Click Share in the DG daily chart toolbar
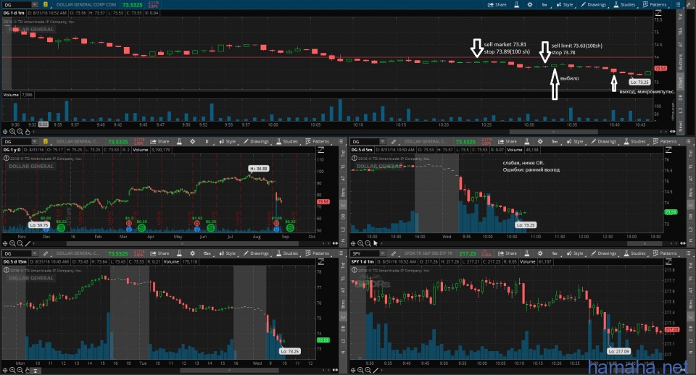This screenshot has width=696, height=375. [x=159, y=141]
